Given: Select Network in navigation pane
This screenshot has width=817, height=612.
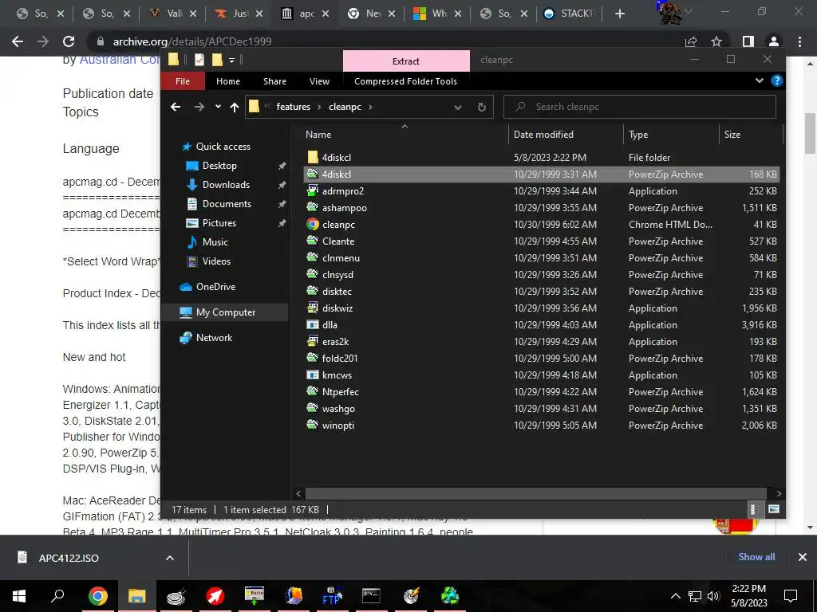Looking at the screenshot, I should click(x=214, y=338).
